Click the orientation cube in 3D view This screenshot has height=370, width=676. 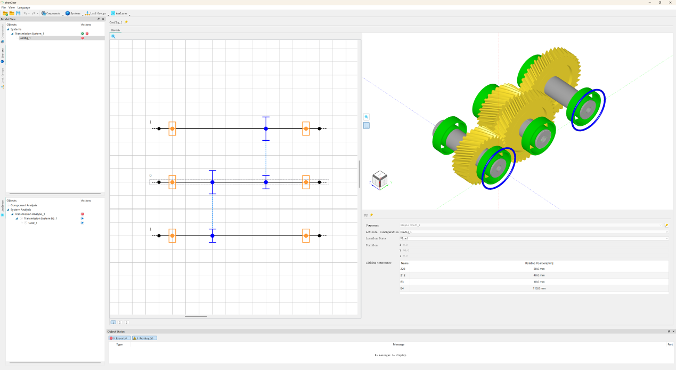coord(380,180)
